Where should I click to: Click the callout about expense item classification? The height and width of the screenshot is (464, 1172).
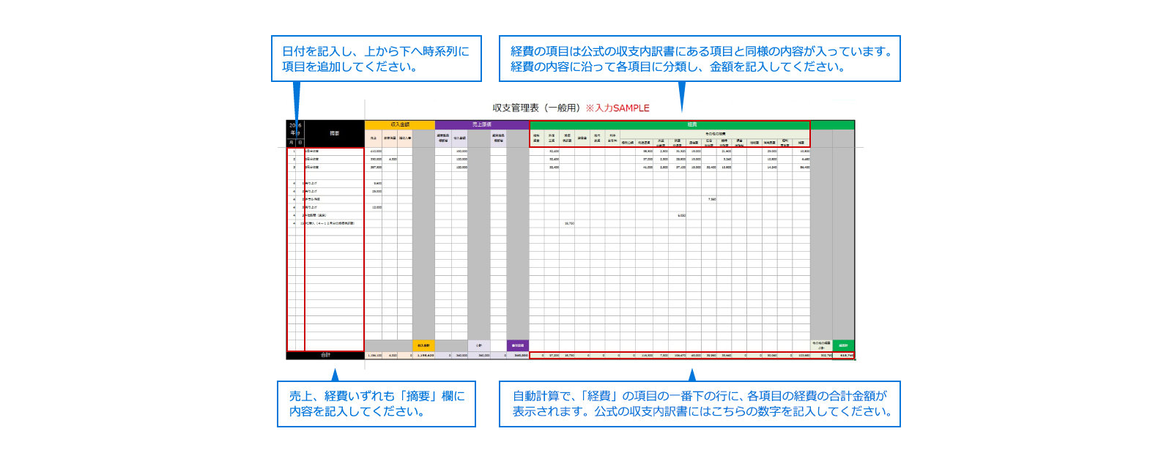700,59
